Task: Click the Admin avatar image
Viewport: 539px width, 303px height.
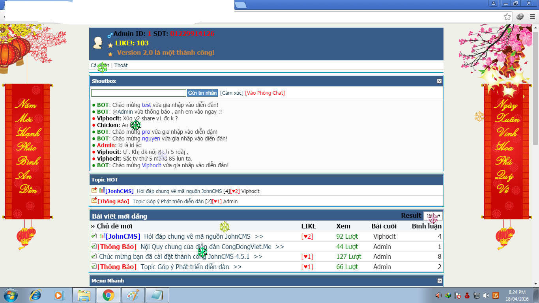Action: (98, 43)
